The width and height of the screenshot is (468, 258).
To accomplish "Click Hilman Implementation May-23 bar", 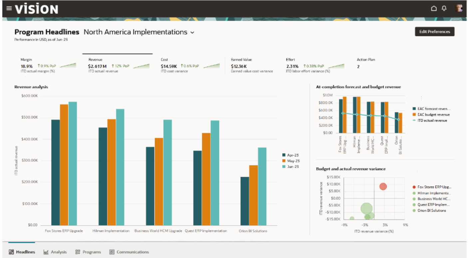I will click(x=112, y=172).
